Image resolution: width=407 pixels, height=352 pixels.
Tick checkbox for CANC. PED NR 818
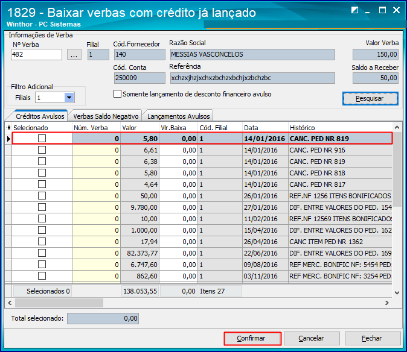(42, 172)
